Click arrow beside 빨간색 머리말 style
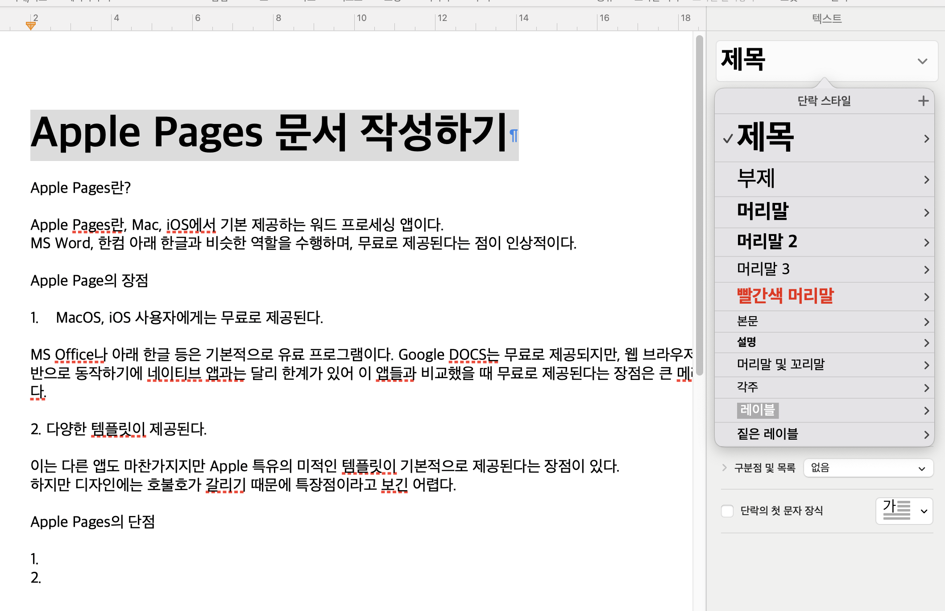The image size is (945, 611). tap(926, 297)
